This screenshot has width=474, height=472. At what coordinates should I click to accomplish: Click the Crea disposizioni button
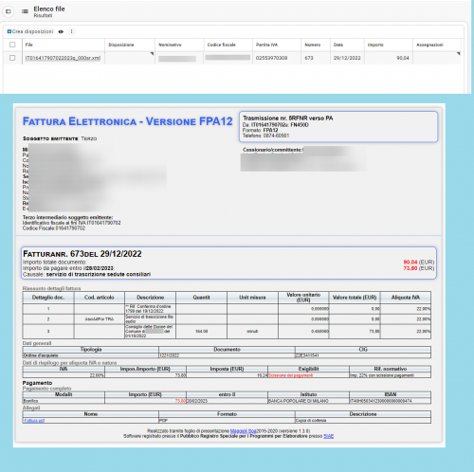pos(30,31)
